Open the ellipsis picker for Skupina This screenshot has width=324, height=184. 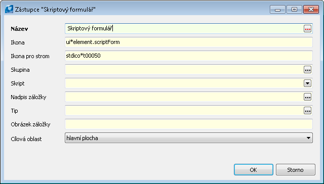pyautogui.click(x=307, y=70)
